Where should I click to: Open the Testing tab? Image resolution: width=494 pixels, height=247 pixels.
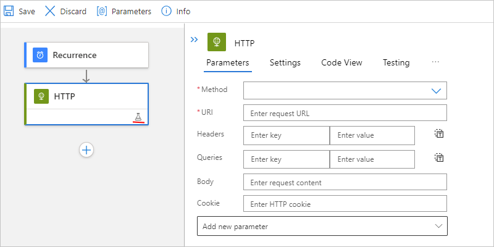click(x=396, y=62)
